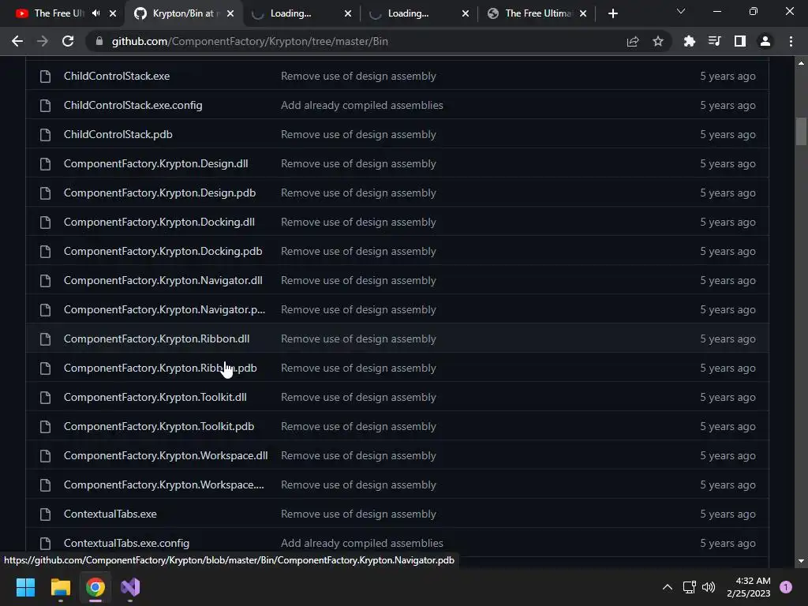Open ComponentFactory.Krypton.Design.pdb

(x=159, y=193)
